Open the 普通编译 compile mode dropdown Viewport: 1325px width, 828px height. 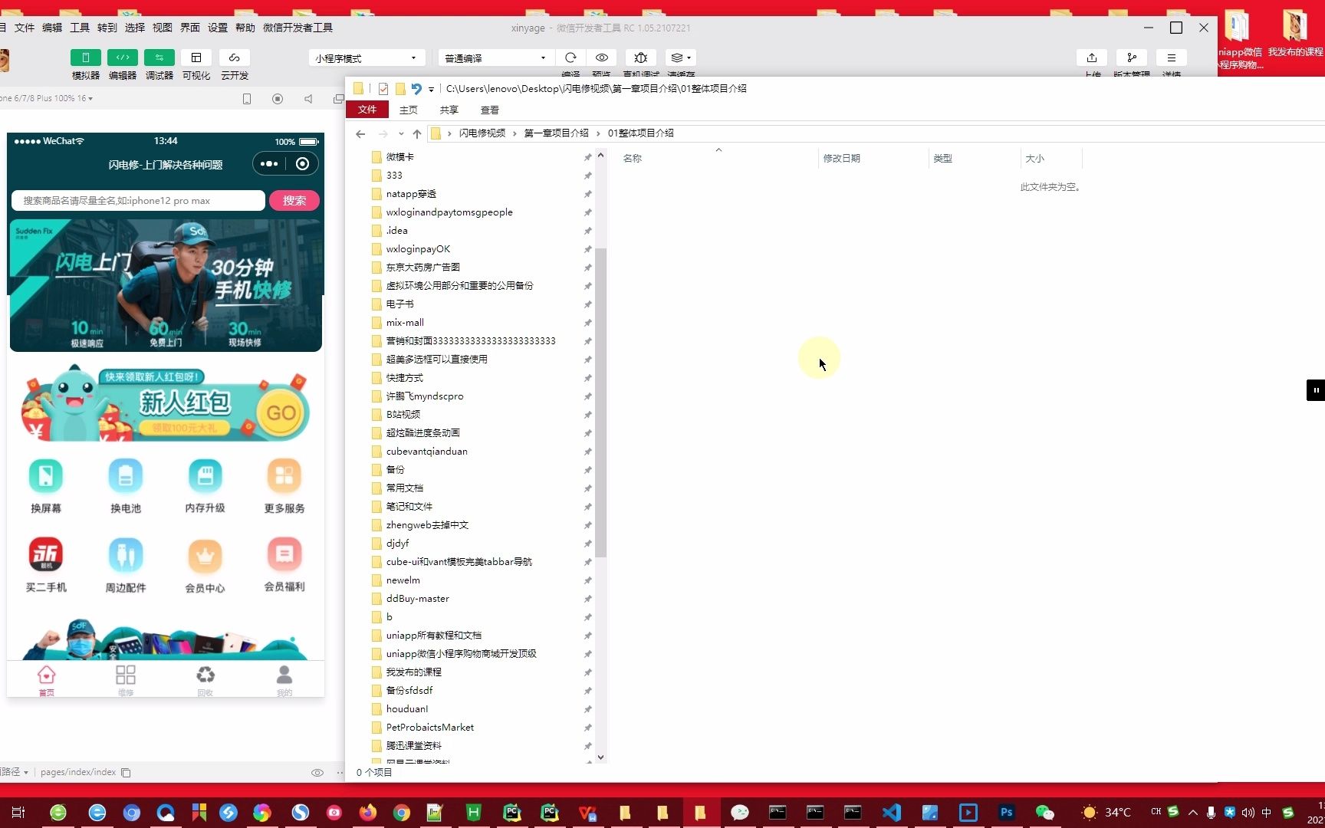coord(496,58)
